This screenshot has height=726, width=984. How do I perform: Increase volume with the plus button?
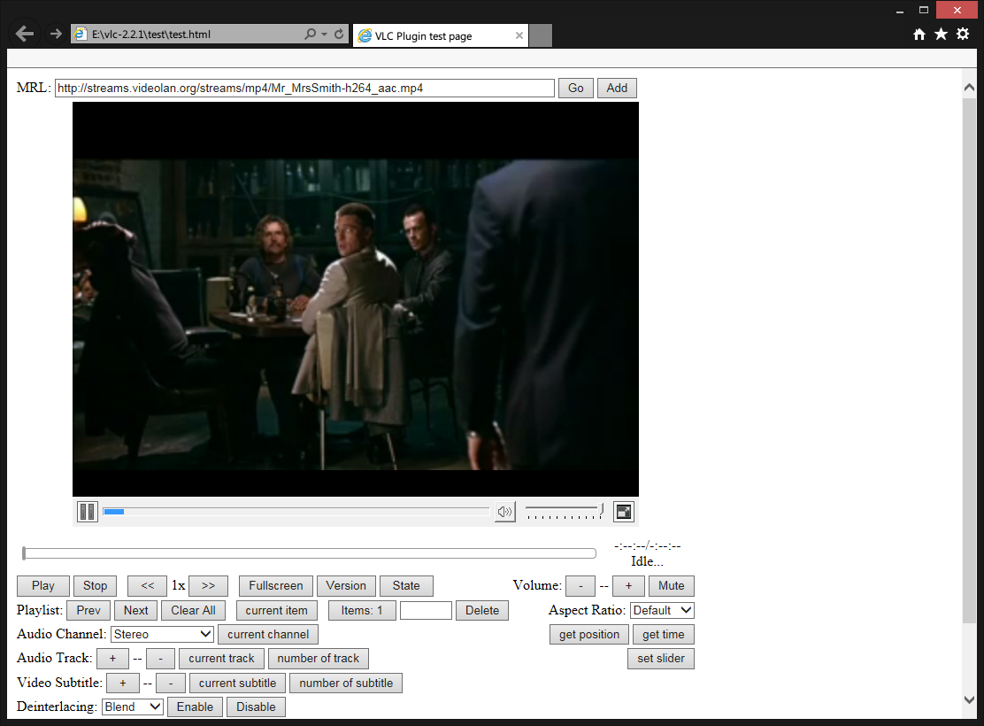(628, 586)
